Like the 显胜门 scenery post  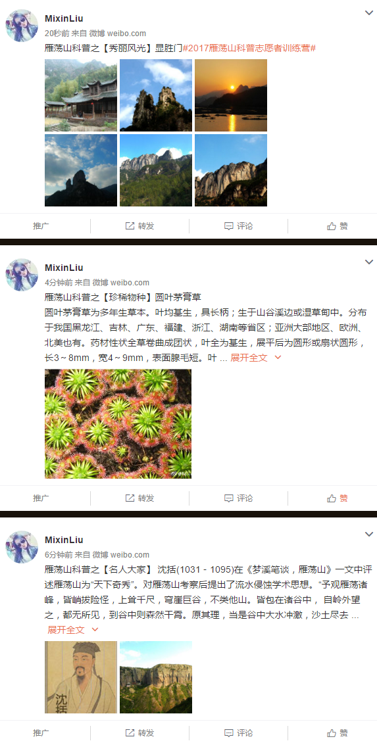coord(337,226)
